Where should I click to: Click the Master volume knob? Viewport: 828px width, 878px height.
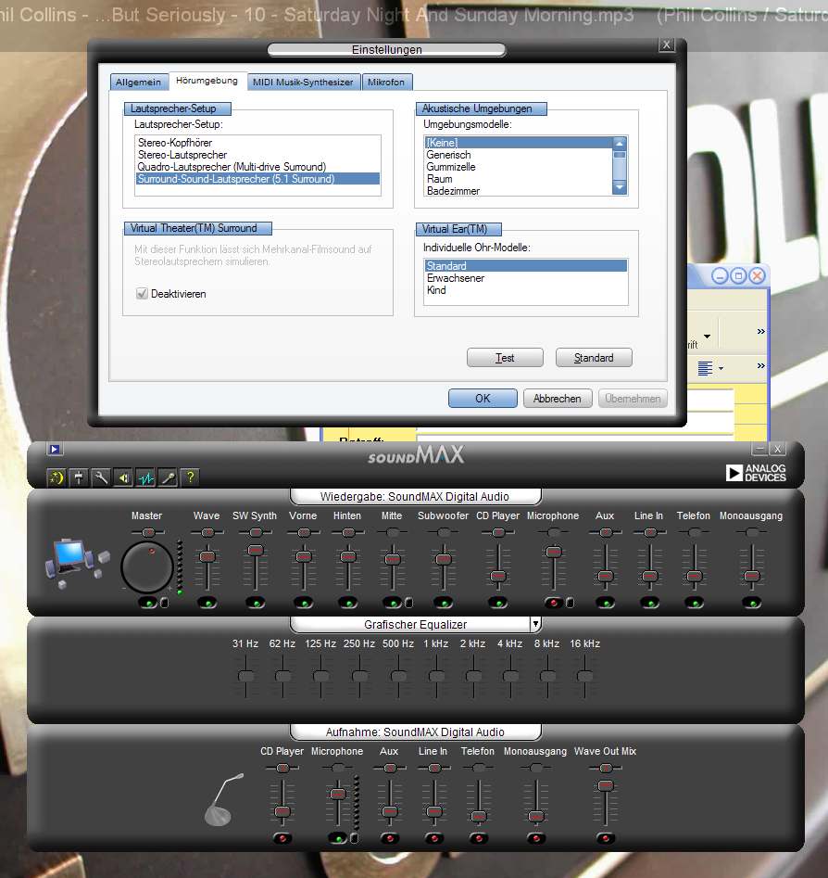click(x=147, y=566)
